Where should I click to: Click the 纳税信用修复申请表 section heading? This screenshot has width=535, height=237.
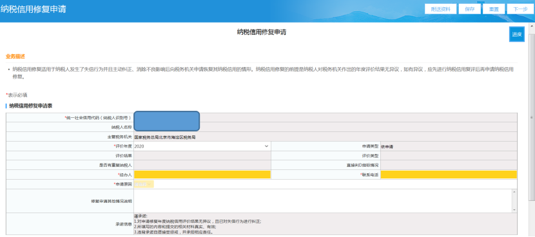click(31, 106)
